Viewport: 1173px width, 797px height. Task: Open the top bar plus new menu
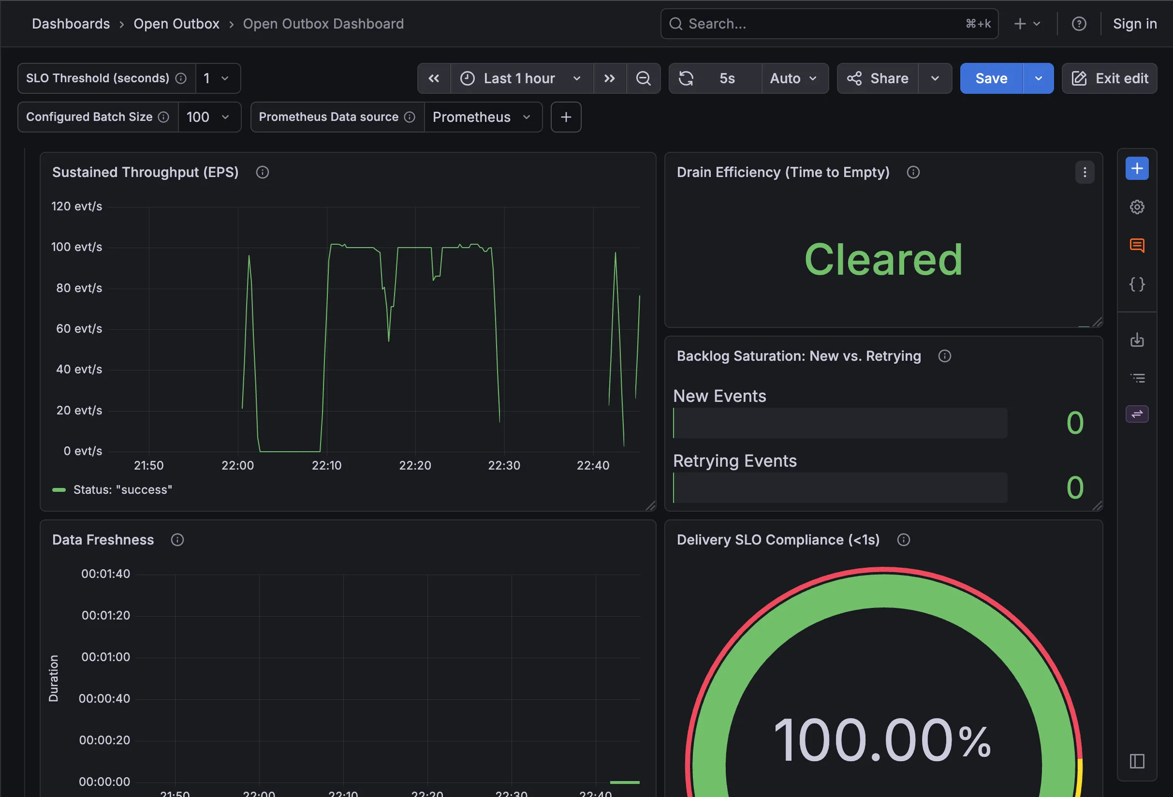coord(1026,24)
